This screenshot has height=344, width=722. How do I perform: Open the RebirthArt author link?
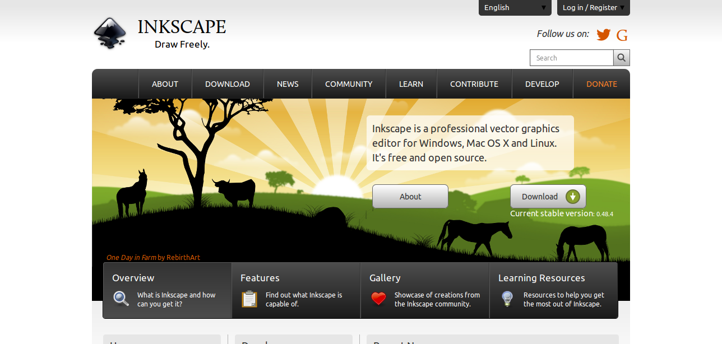[183, 258]
